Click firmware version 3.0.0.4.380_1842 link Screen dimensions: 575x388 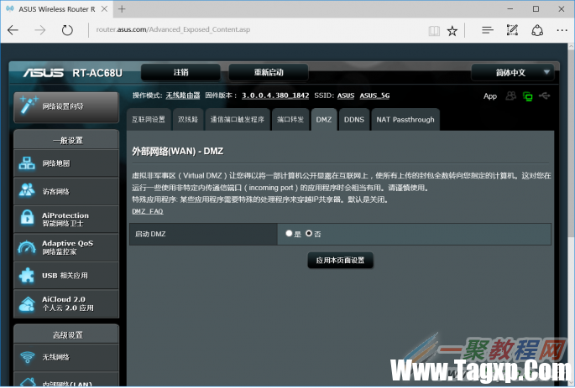(275, 96)
